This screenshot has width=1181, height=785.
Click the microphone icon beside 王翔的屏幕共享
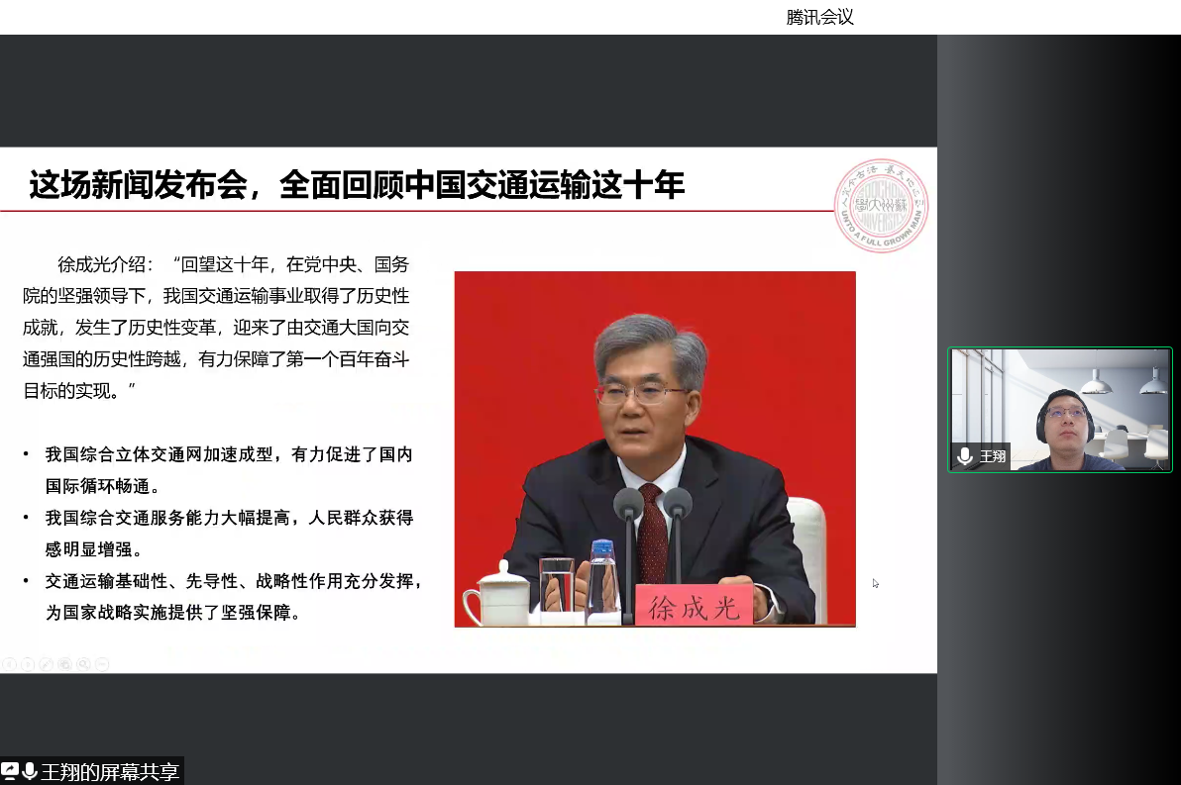(30, 771)
